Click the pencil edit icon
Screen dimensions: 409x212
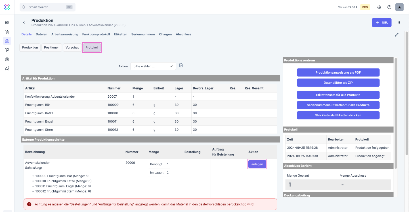[397, 35]
